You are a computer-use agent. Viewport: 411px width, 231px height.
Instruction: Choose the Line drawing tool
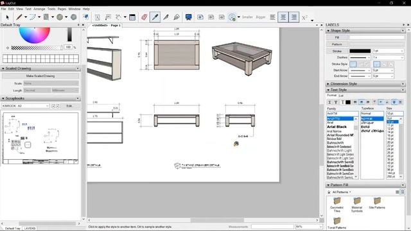(19, 17)
